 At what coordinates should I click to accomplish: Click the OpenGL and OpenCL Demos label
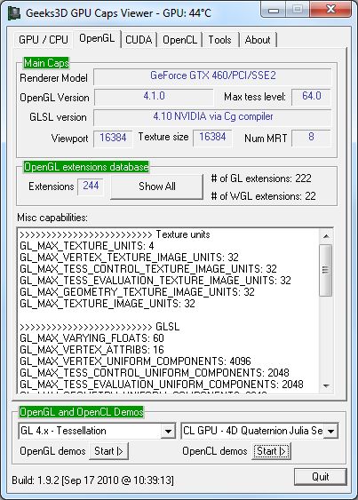82,412
